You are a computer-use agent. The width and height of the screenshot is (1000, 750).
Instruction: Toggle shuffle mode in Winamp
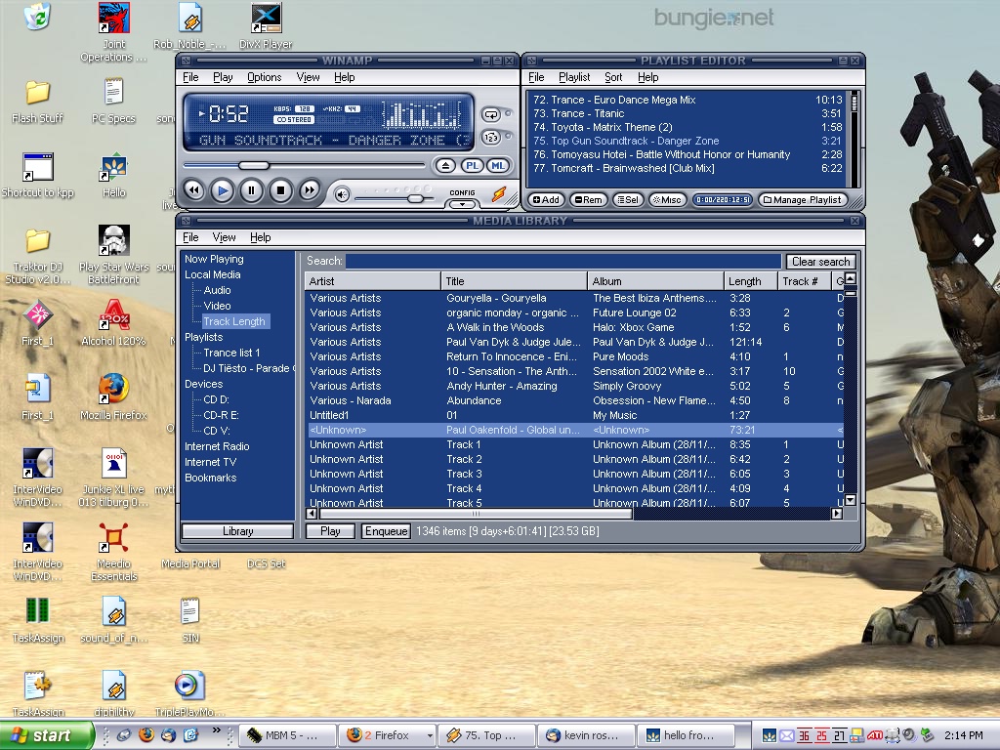pyautogui.click(x=491, y=137)
